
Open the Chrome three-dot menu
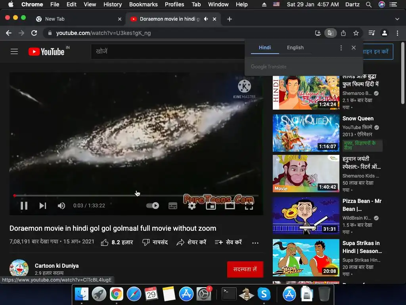[x=397, y=33]
